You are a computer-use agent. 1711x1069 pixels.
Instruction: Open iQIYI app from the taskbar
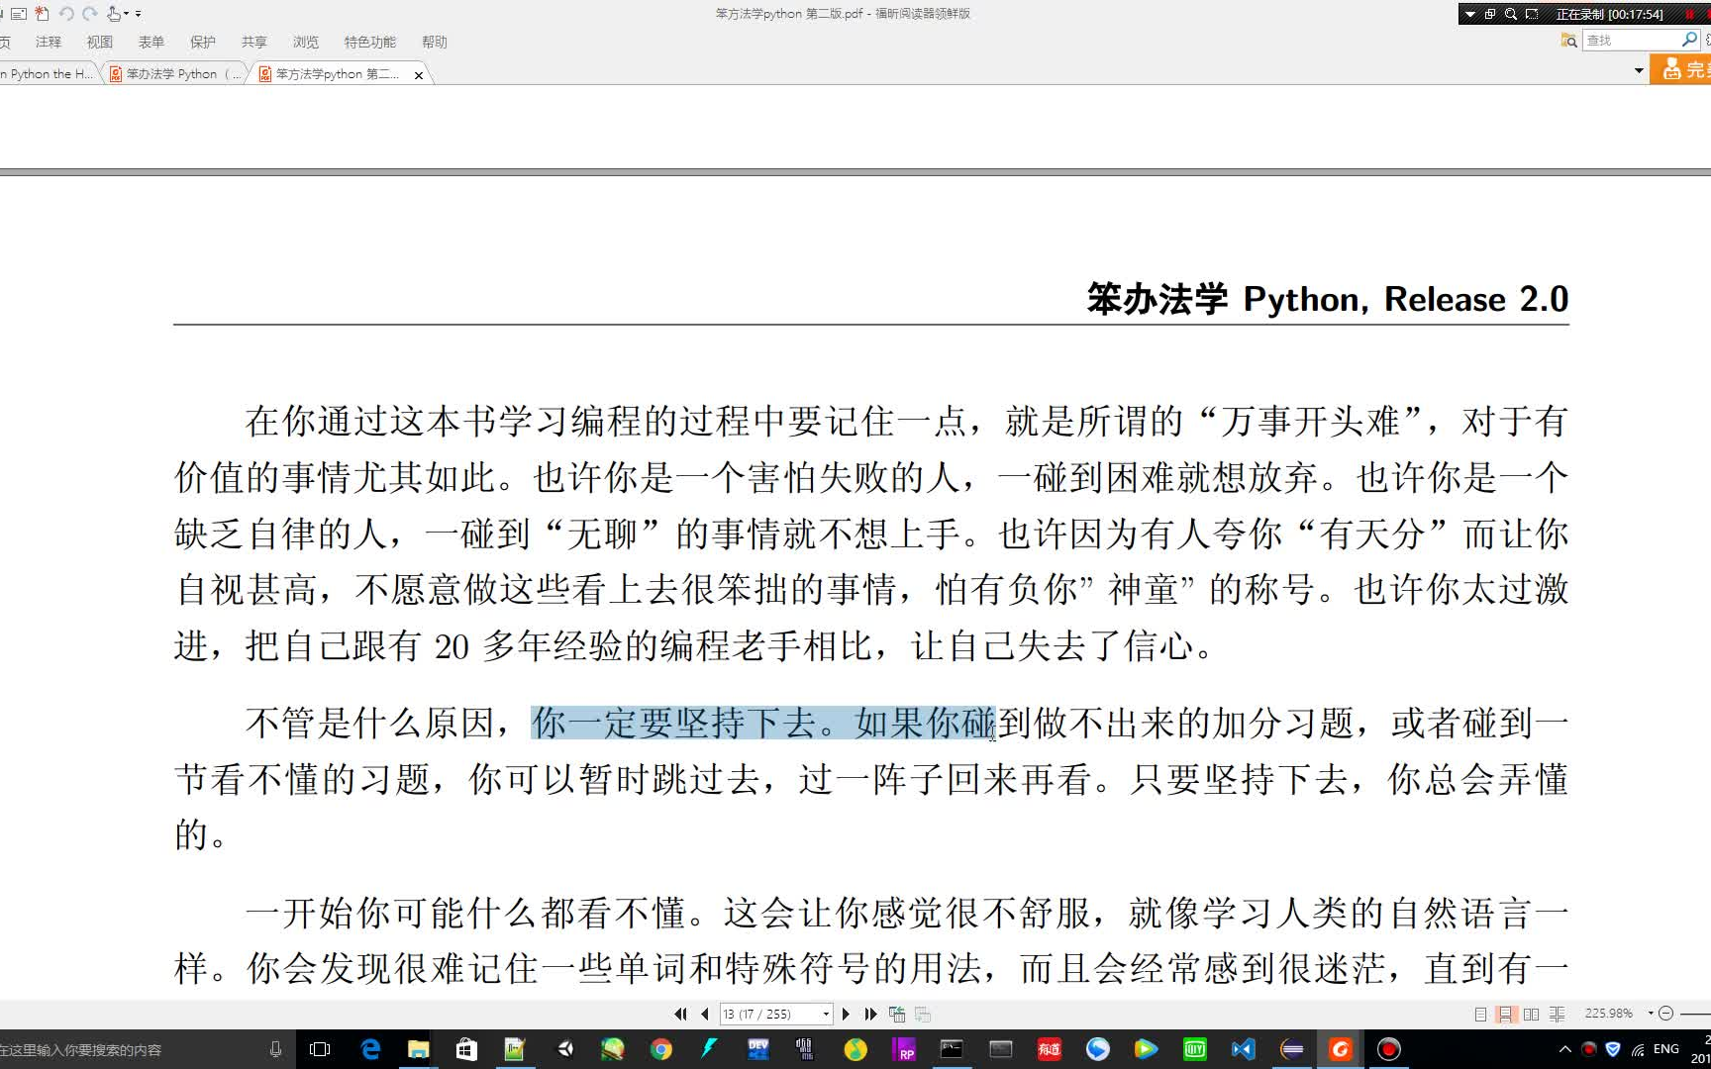click(x=1195, y=1049)
